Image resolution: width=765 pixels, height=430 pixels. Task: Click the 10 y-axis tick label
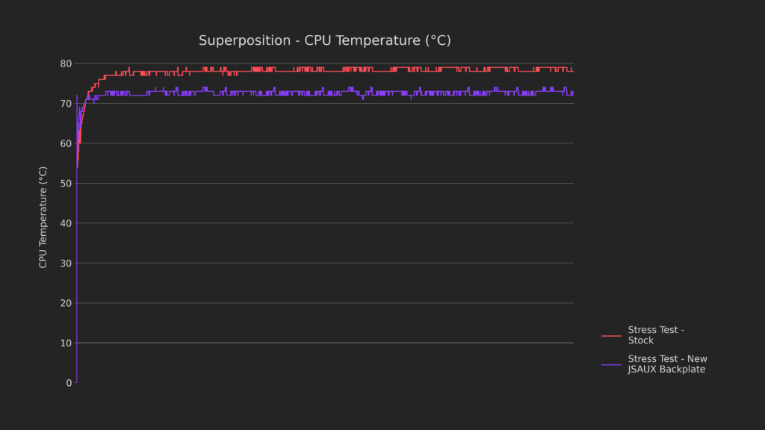pos(66,343)
